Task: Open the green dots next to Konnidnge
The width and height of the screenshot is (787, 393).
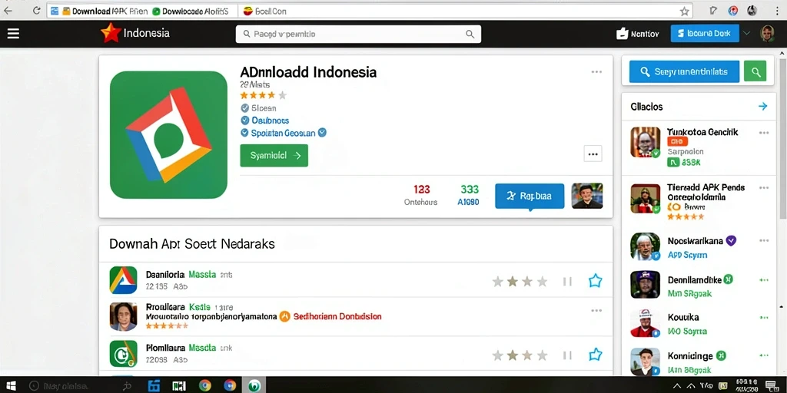Action: point(763,356)
